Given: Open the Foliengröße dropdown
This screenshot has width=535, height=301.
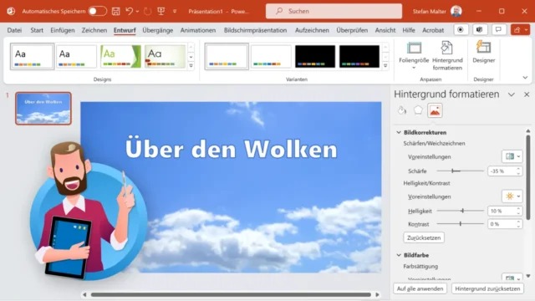Looking at the screenshot, I should [414, 56].
